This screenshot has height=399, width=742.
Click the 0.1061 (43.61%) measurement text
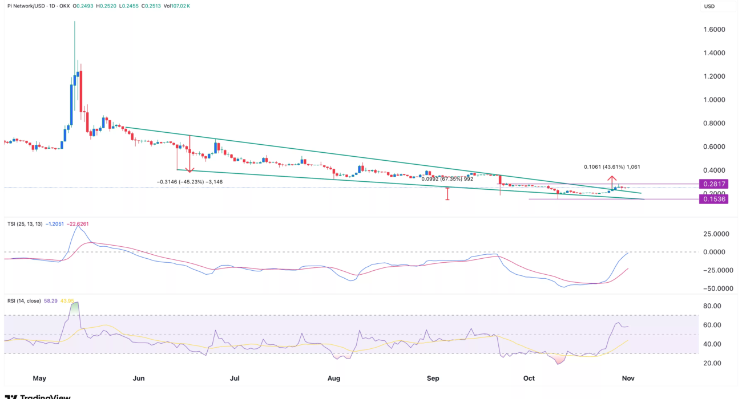612,167
